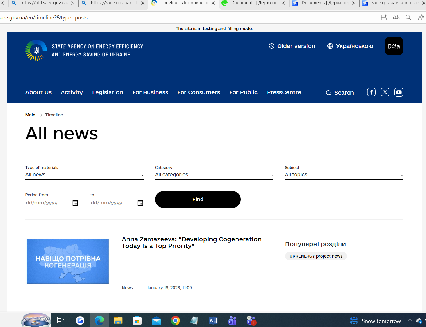Viewport: 426px width, 327px height.
Task: Expand the Subject dropdown
Action: [344, 175]
